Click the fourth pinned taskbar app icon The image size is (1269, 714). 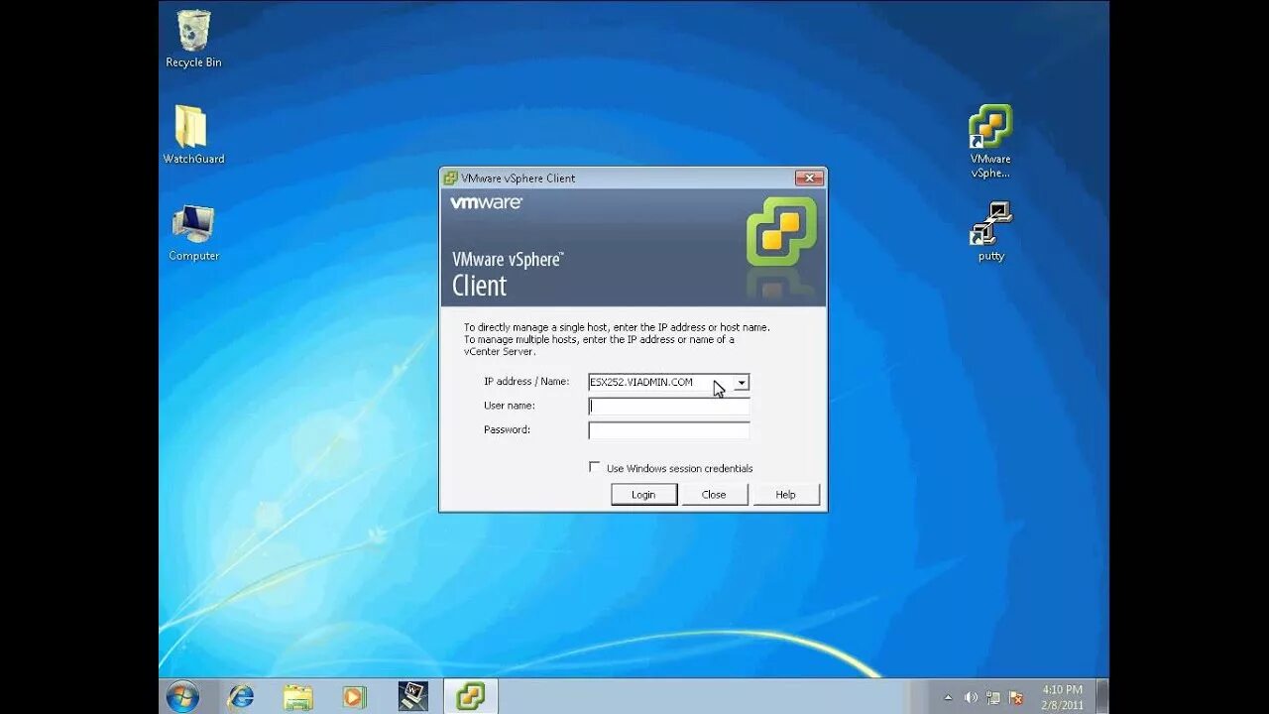412,697
